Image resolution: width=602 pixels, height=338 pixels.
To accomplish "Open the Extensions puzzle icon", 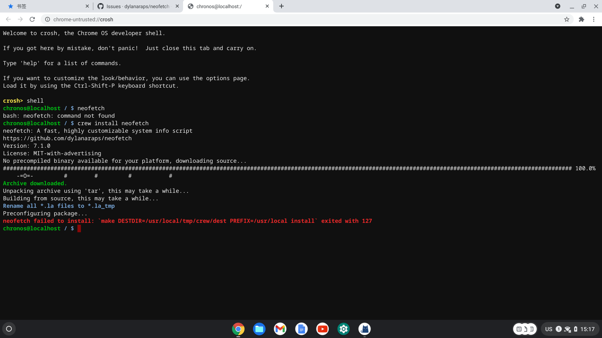I will pos(582,19).
